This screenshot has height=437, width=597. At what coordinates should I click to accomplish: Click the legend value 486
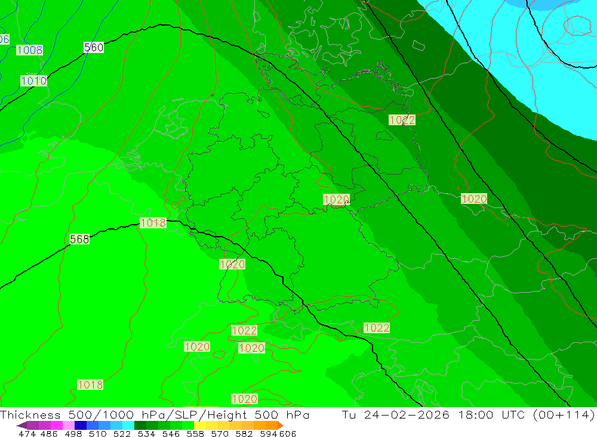[49, 433]
